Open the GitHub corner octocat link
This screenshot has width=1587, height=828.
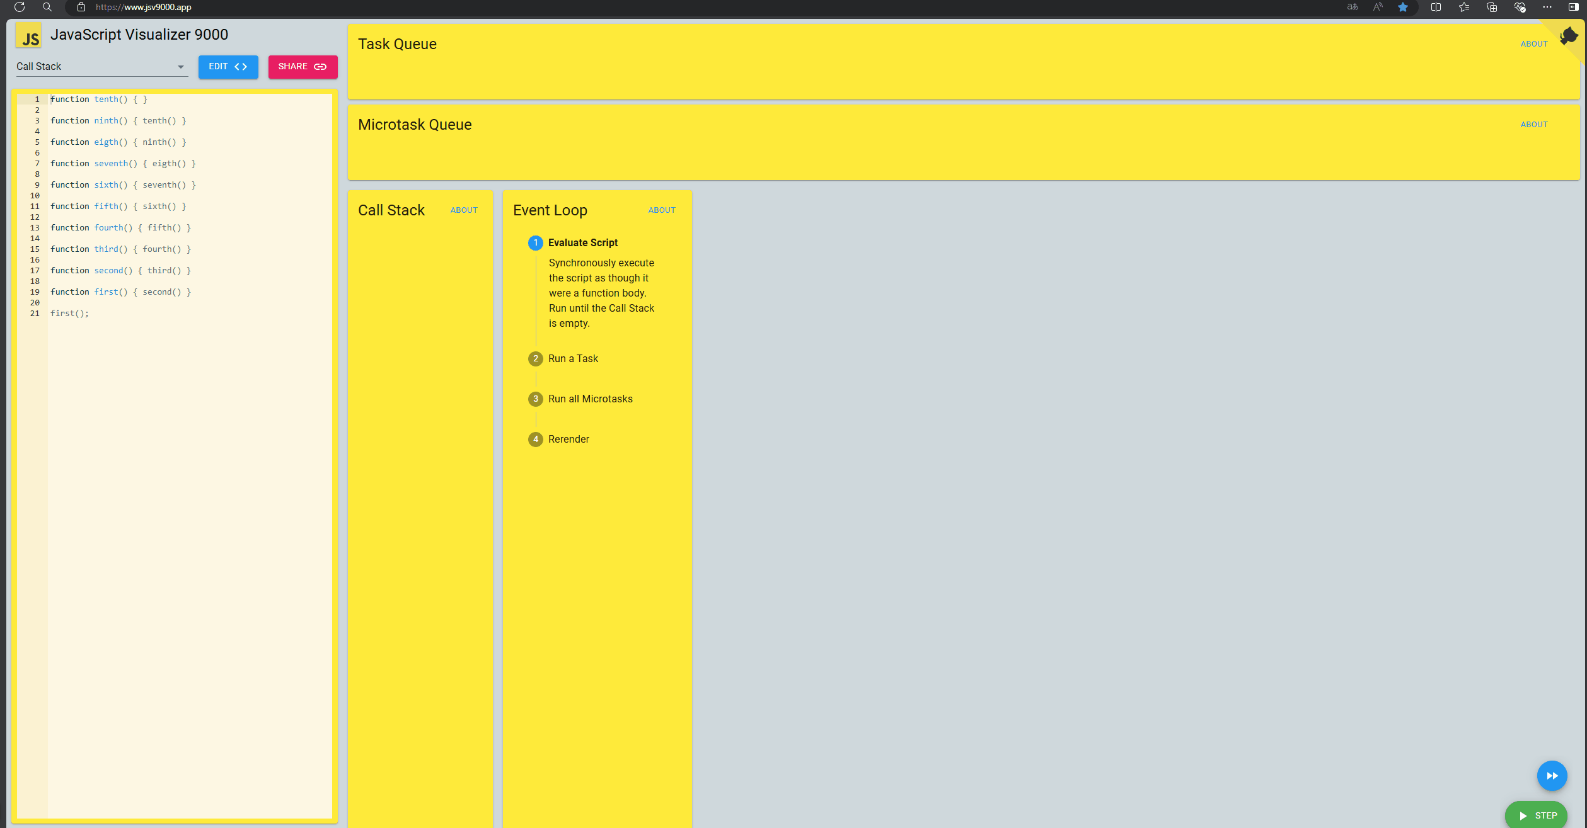1568,37
